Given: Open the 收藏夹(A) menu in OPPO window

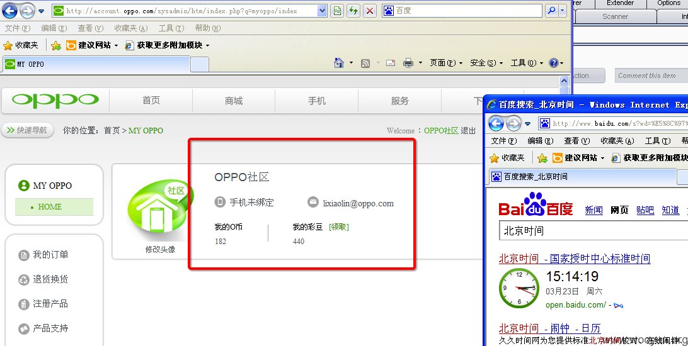Looking at the screenshot, I should (131, 28).
